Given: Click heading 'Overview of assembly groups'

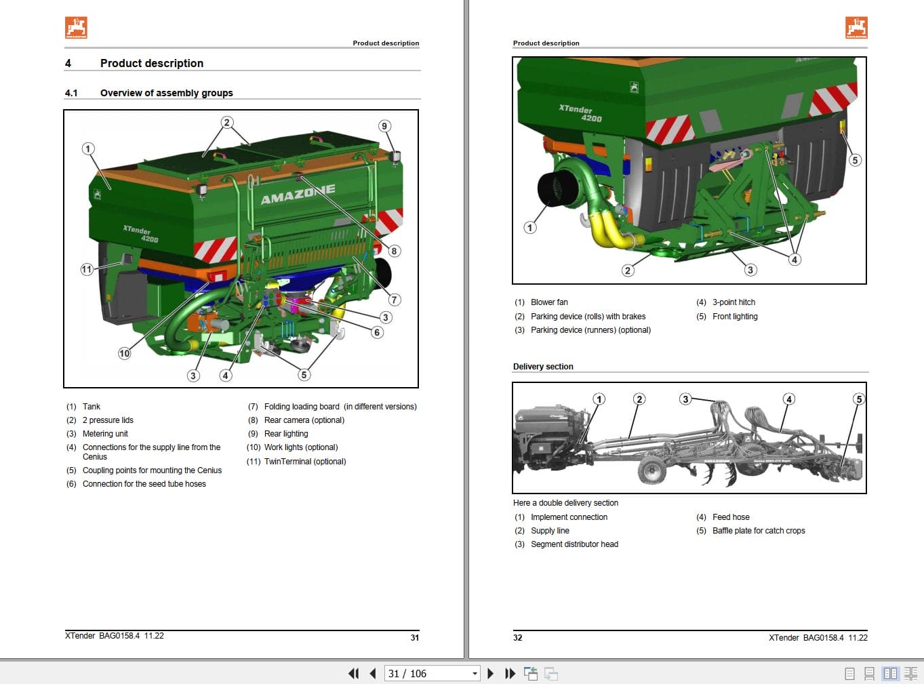Looking at the screenshot, I should coord(166,93).
